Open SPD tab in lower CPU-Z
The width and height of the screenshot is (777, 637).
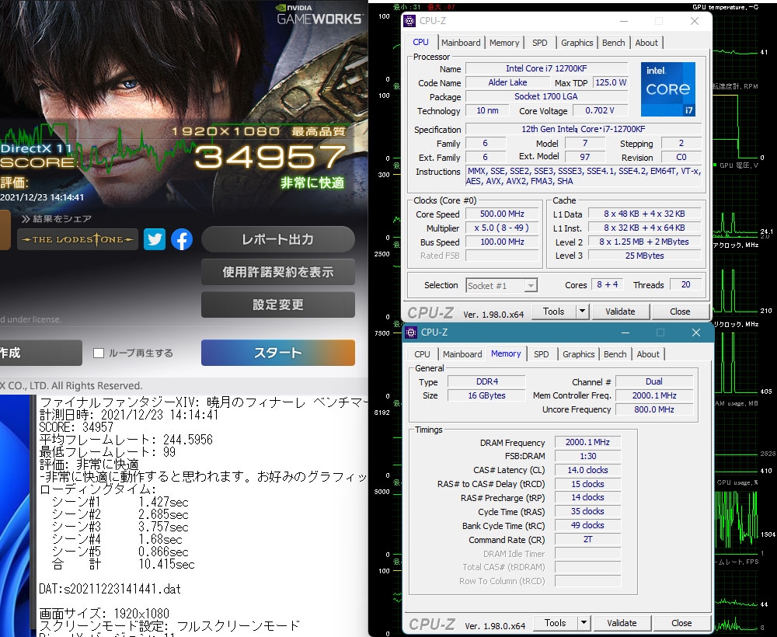coord(541,354)
